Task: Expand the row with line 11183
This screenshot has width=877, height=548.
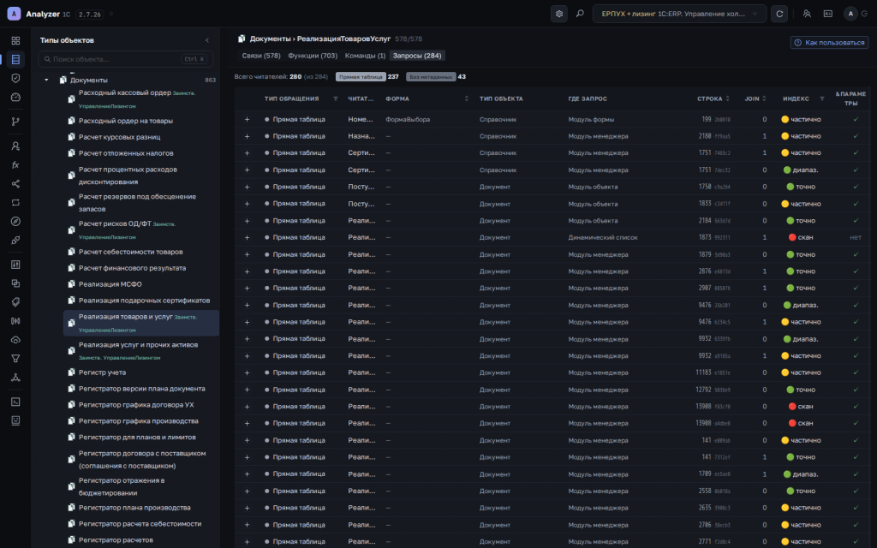Action: click(247, 372)
